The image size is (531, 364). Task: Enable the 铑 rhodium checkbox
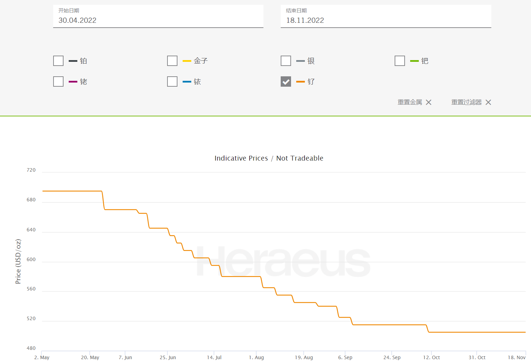58,82
